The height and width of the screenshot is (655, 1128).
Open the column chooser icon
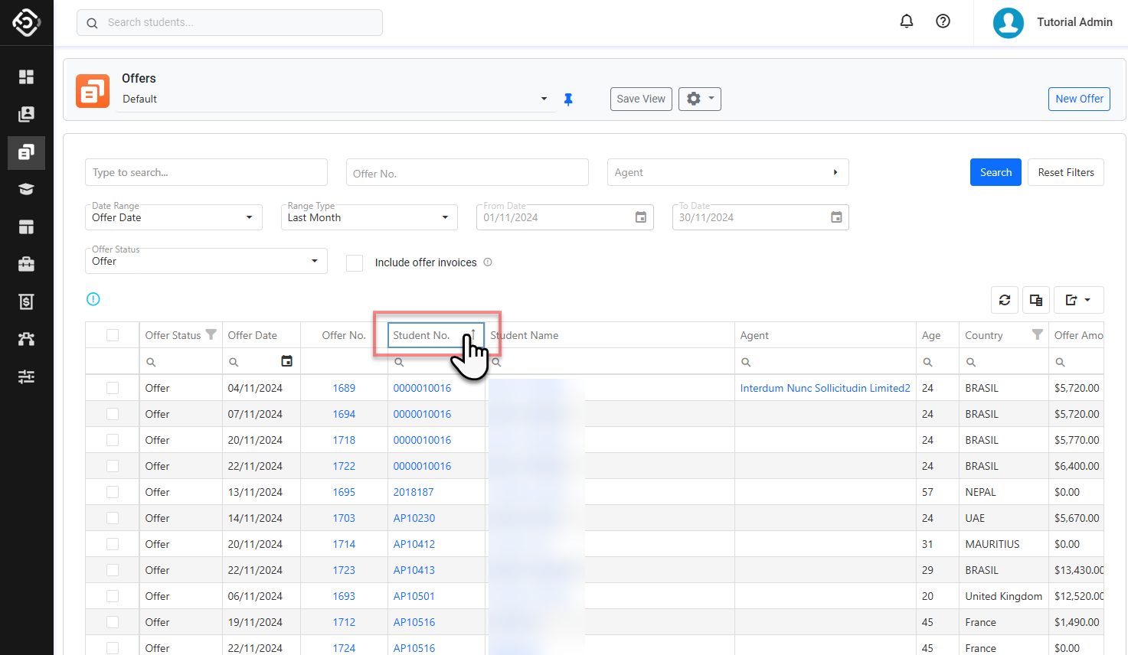pyautogui.click(x=1036, y=300)
